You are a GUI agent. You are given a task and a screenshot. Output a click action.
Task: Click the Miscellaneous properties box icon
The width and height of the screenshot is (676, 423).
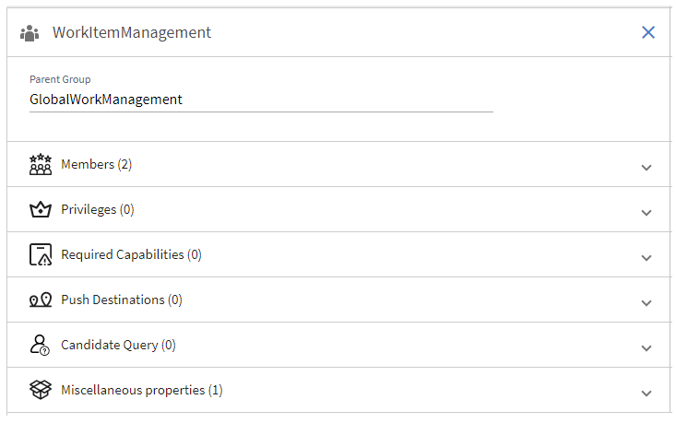(x=41, y=391)
